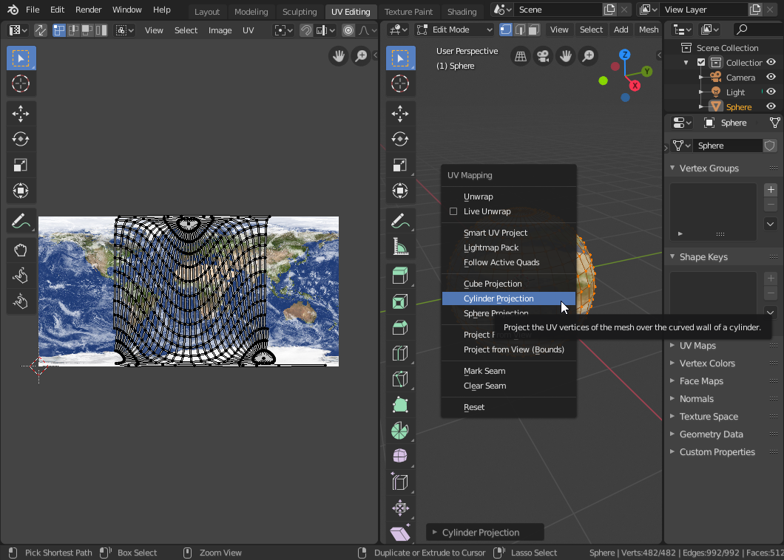Switch to the Texture Paint workspace tab

click(x=408, y=12)
